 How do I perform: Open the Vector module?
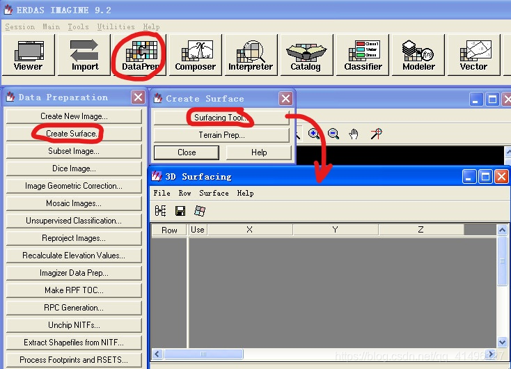click(474, 55)
